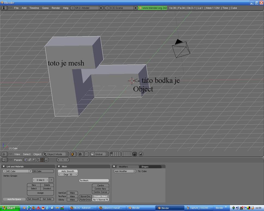Click the render this window icon

click(141, 154)
